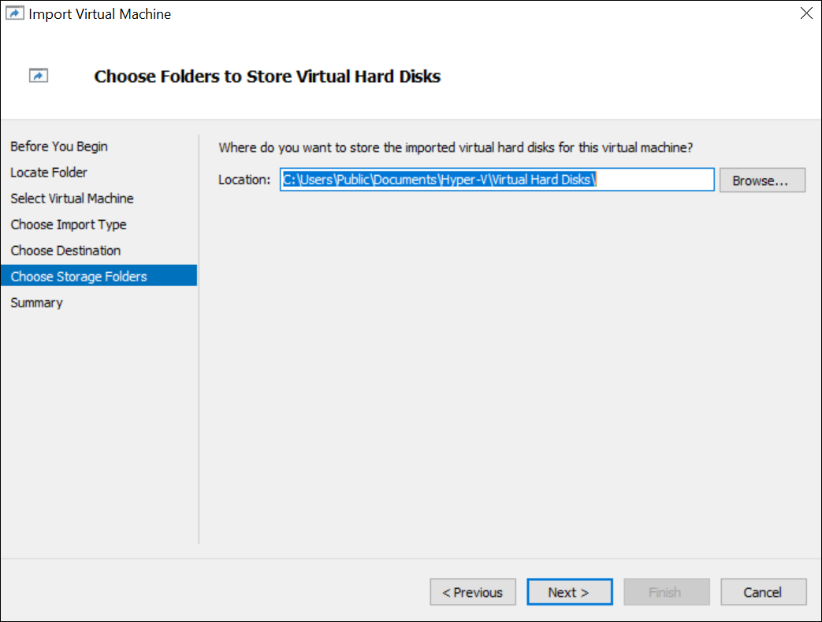Screen dimensions: 822x622
Task: Click the Import Virtual Machine title bar icon
Action: pyautogui.click(x=14, y=14)
